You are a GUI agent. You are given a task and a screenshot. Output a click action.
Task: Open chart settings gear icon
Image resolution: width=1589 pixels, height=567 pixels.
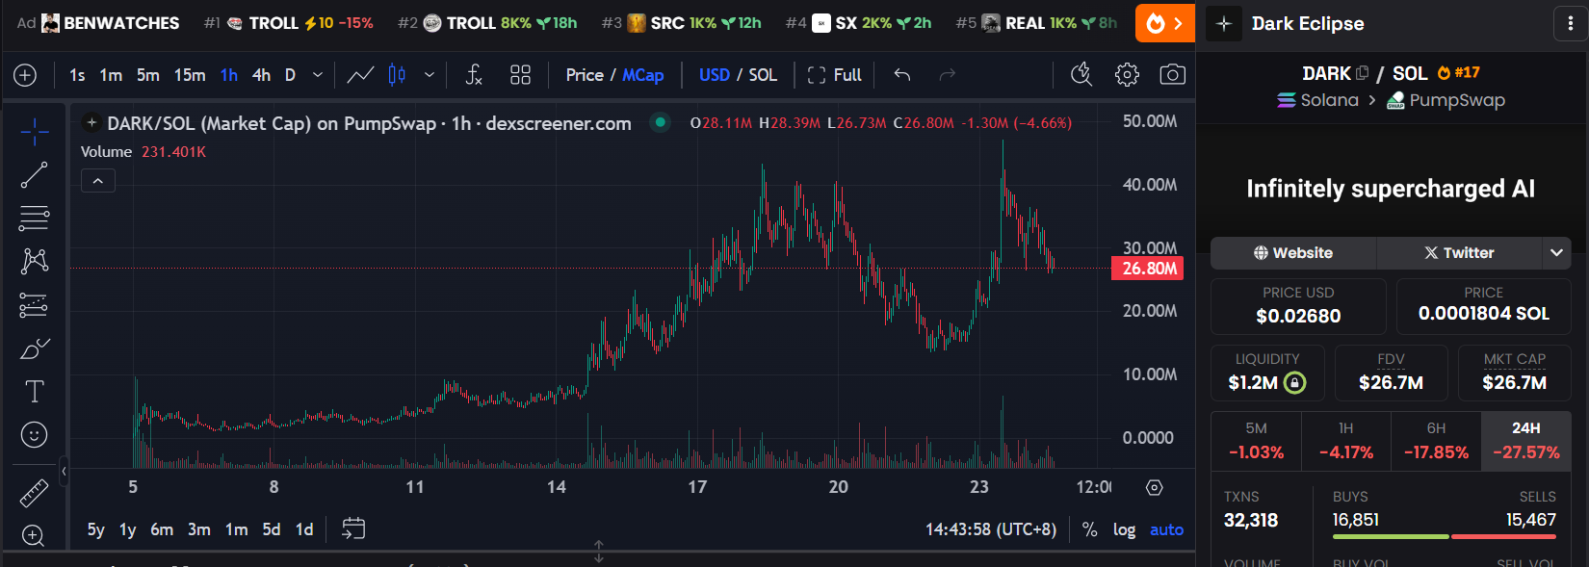tap(1127, 75)
